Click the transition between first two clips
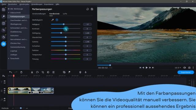The height and width of the screenshot is (110, 196). coord(31,93)
